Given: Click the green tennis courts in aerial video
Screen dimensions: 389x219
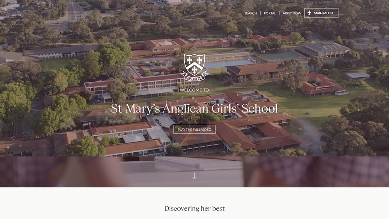Looking at the screenshot, I should pyautogui.click(x=280, y=56).
